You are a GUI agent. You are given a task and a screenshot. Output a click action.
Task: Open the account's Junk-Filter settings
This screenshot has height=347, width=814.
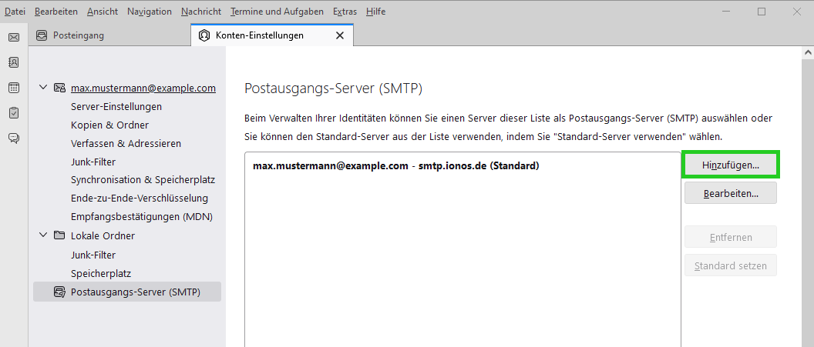click(x=93, y=162)
